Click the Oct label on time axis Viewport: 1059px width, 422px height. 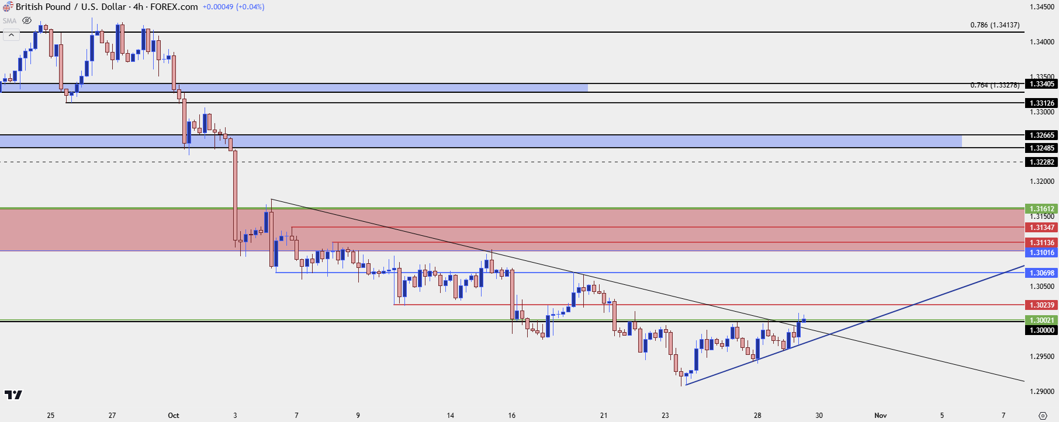(x=174, y=416)
